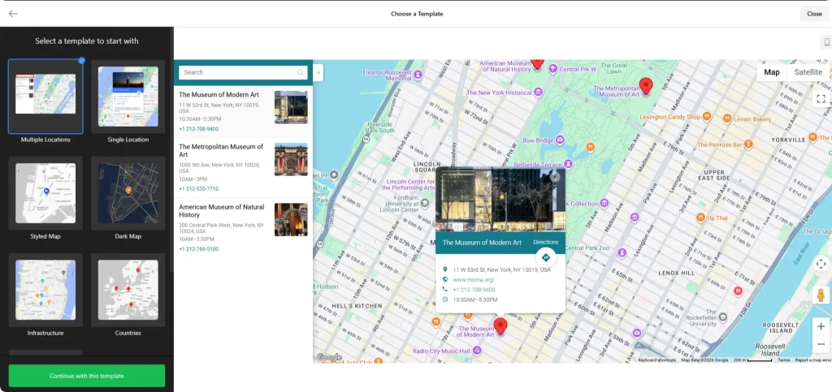Click the Frick Collection pin
The image size is (832, 392).
(x=604, y=204)
